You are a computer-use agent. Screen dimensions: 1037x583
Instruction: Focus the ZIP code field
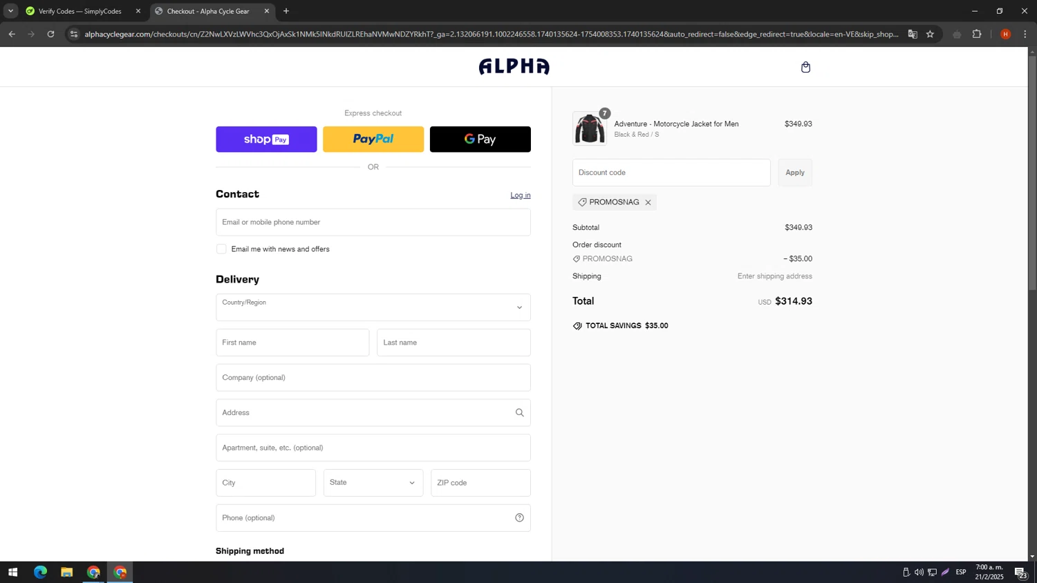480,483
